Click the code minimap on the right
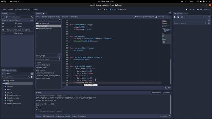The height and width of the screenshot is (119, 212). pyautogui.click(x=166, y=31)
